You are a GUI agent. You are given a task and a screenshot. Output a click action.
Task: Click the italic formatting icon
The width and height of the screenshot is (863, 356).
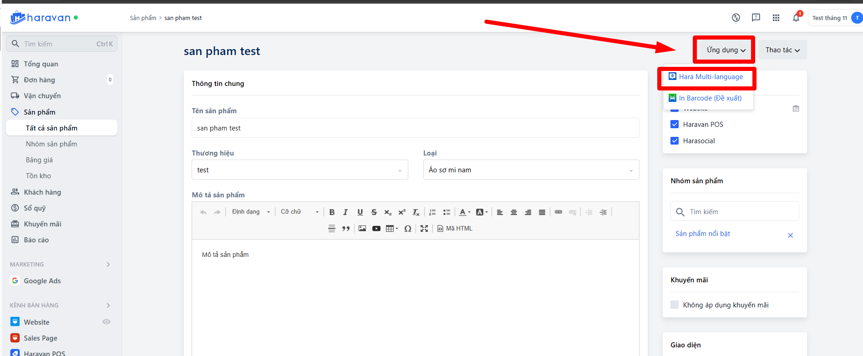point(345,212)
